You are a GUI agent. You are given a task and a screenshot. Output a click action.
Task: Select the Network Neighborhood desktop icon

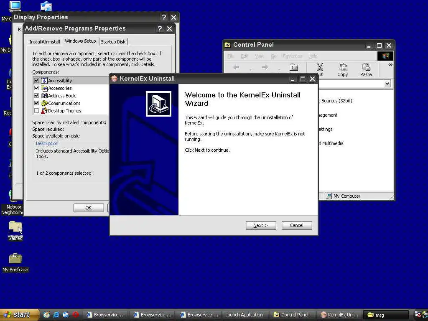coord(12,203)
